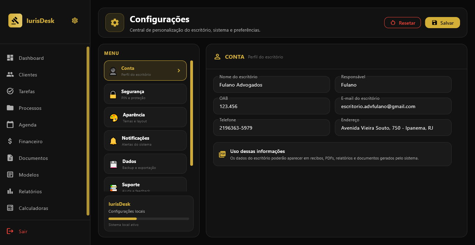Screen dimensions: 475x245
Task: Click the IurisDesk brand name text
Action: pos(40,21)
